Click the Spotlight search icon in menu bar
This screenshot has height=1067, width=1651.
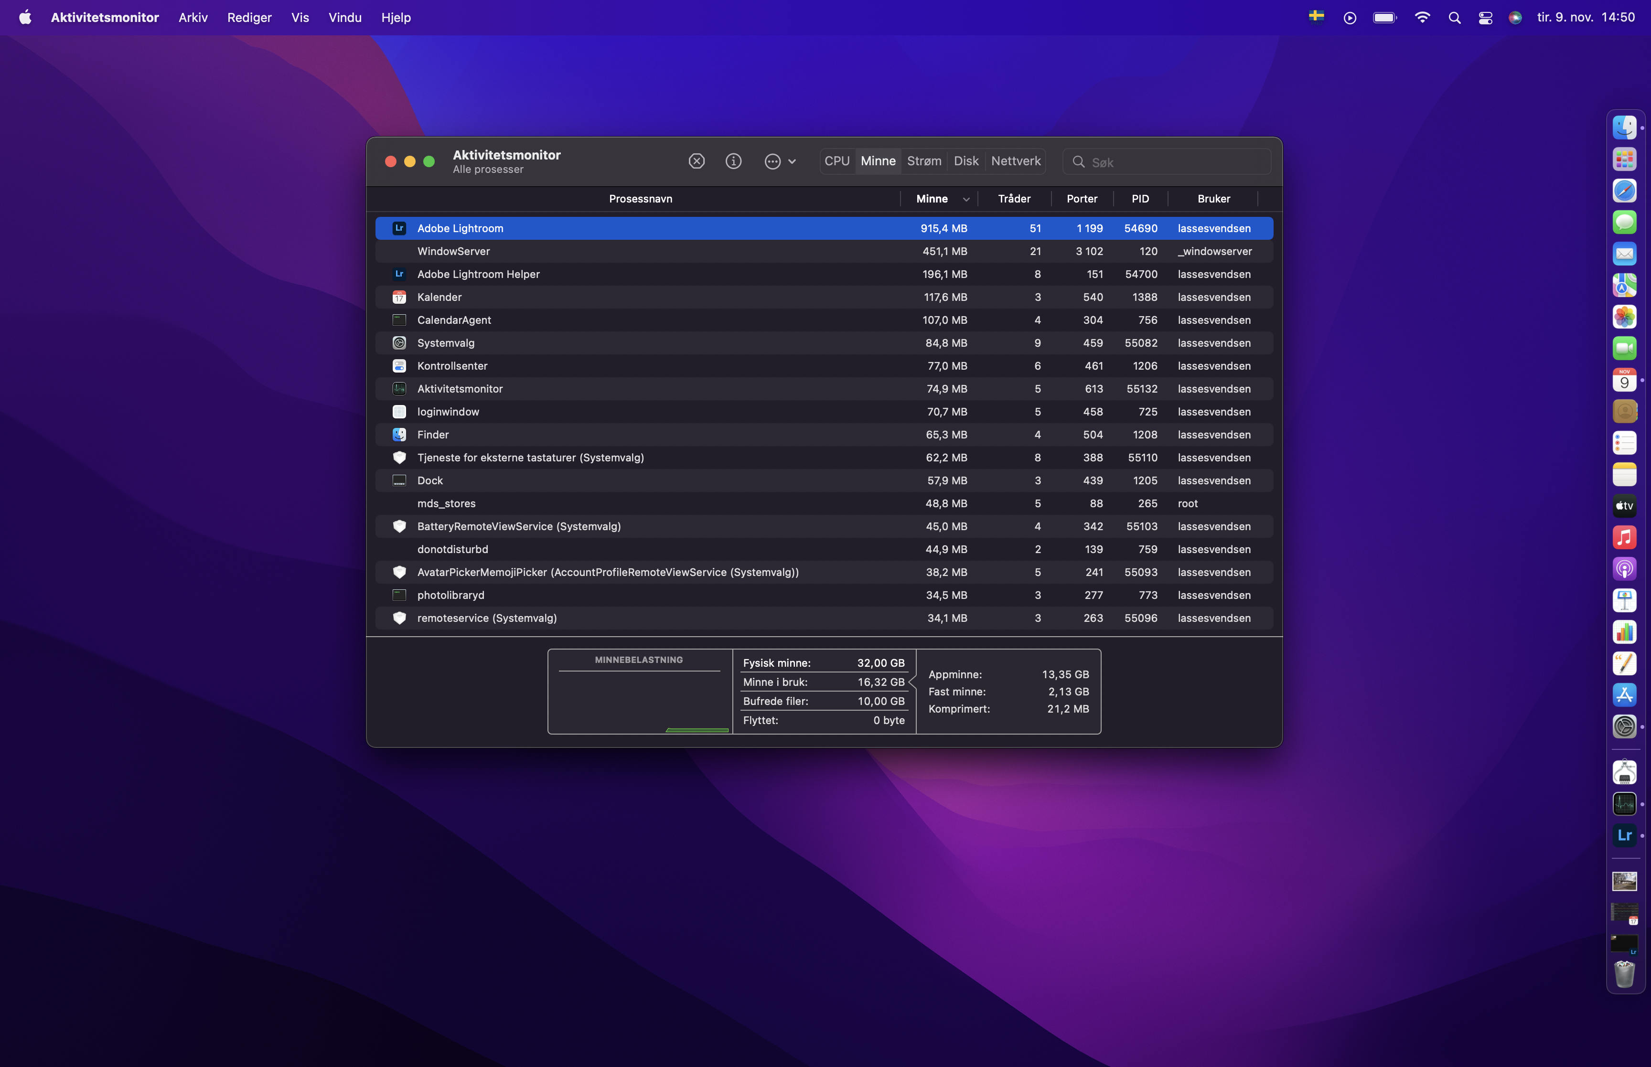(1454, 17)
